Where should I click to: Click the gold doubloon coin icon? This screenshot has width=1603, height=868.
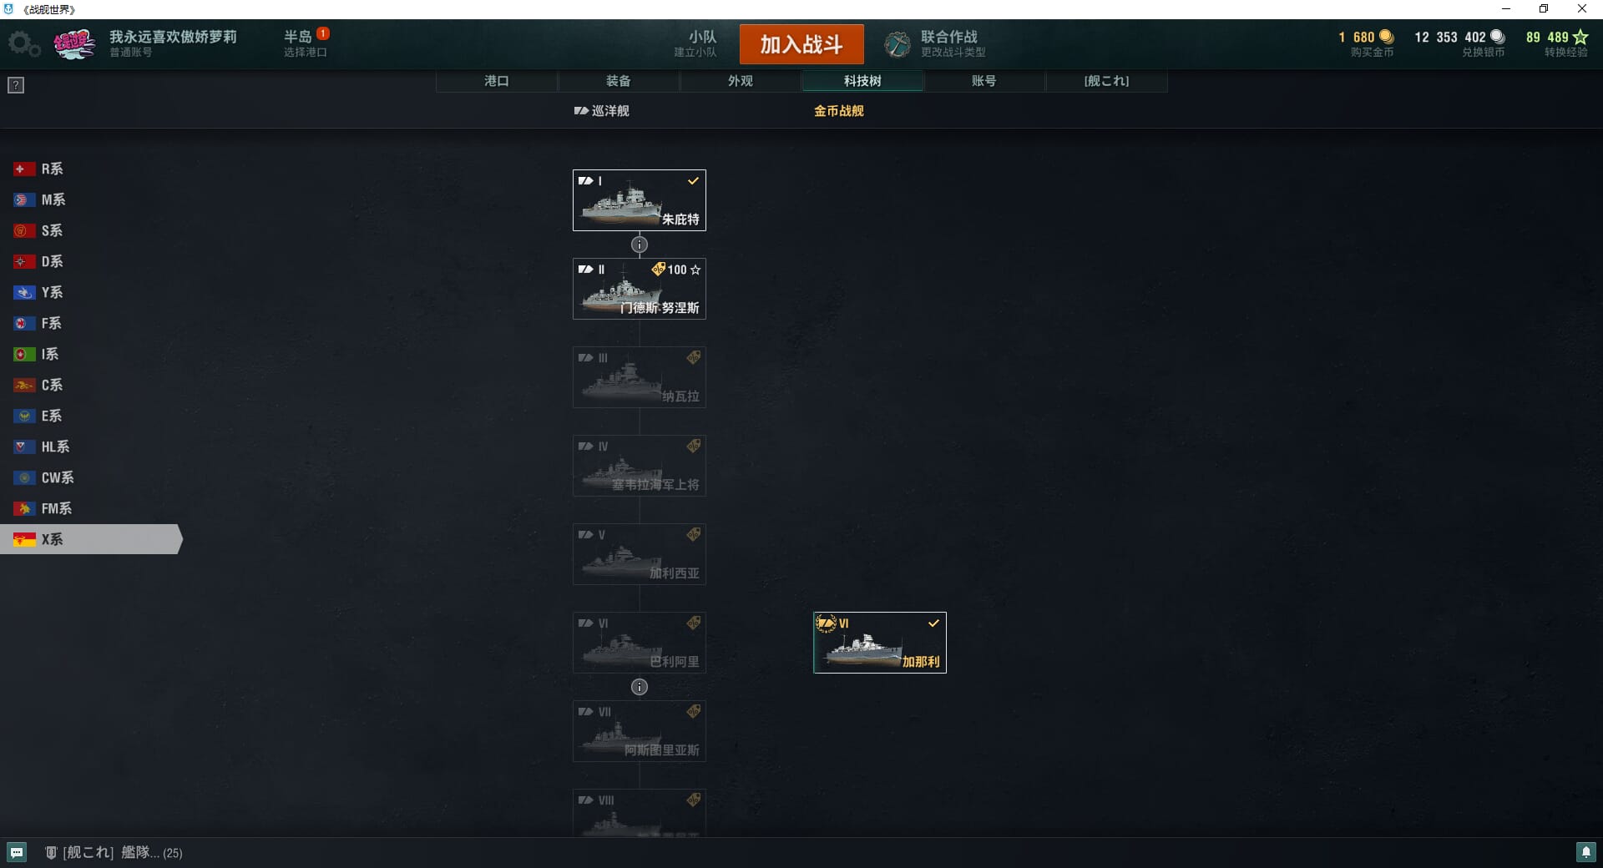(x=1387, y=37)
